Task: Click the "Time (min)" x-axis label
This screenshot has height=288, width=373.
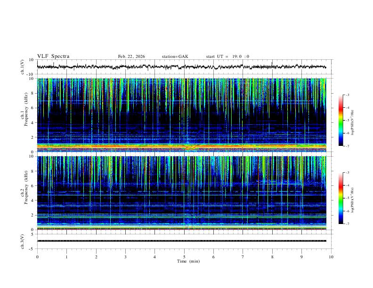Action: point(188,261)
